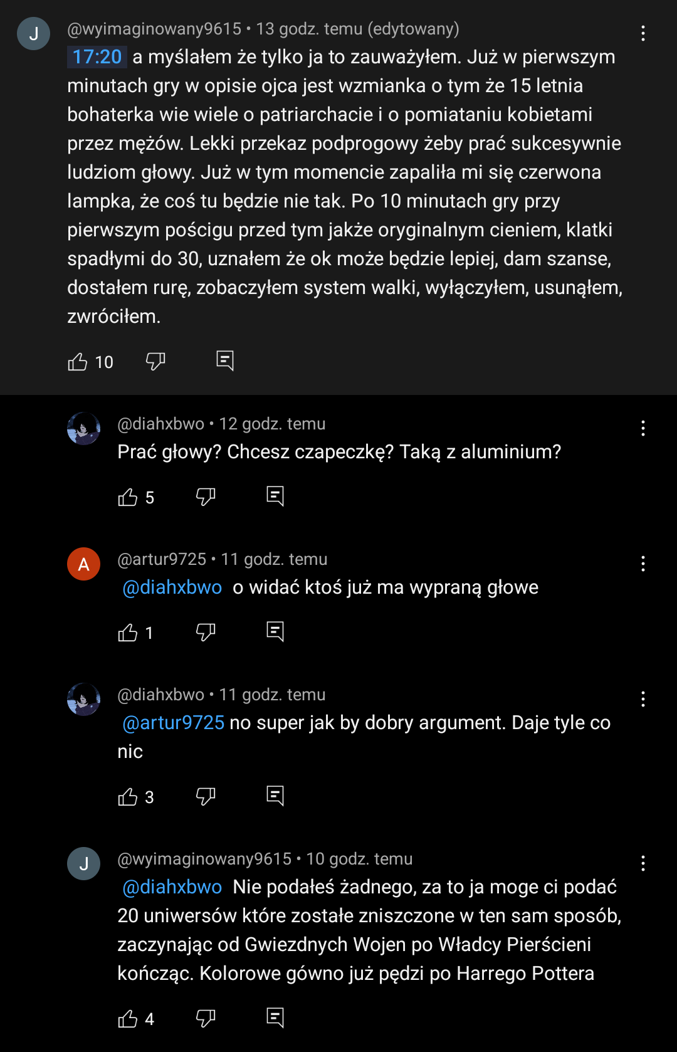Reply to the aluminium hat comment
Screen dimensions: 677x1052
275,496
